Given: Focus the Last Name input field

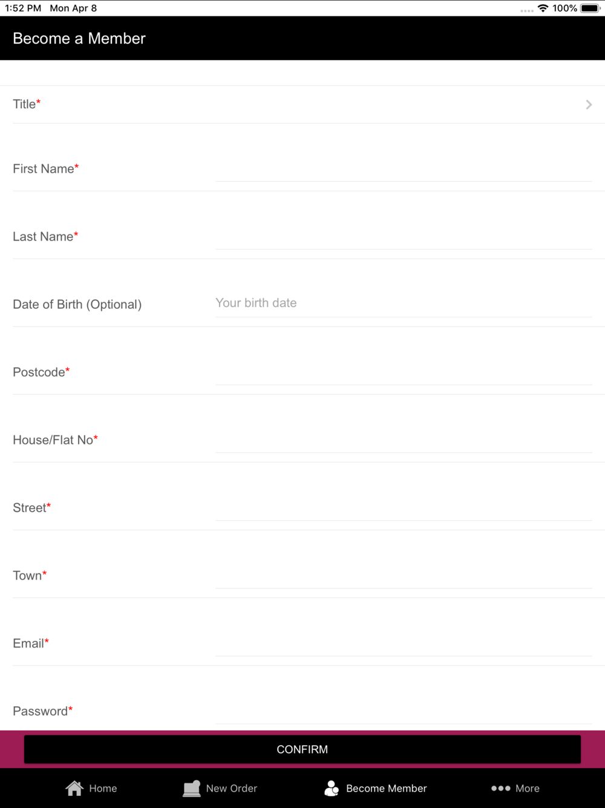Looking at the screenshot, I should pos(404,236).
